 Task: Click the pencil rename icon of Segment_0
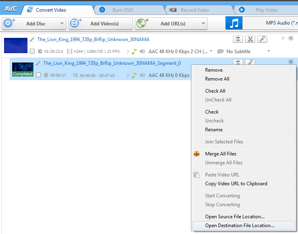[38, 63]
